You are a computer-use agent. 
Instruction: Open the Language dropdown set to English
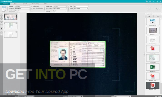pos(60,11)
